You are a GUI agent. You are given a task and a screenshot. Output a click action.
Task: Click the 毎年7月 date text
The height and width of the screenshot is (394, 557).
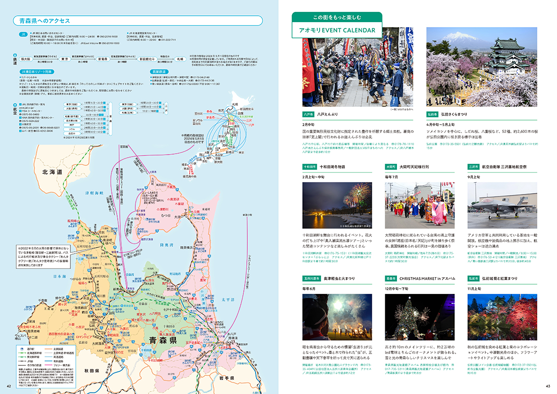point(392,177)
